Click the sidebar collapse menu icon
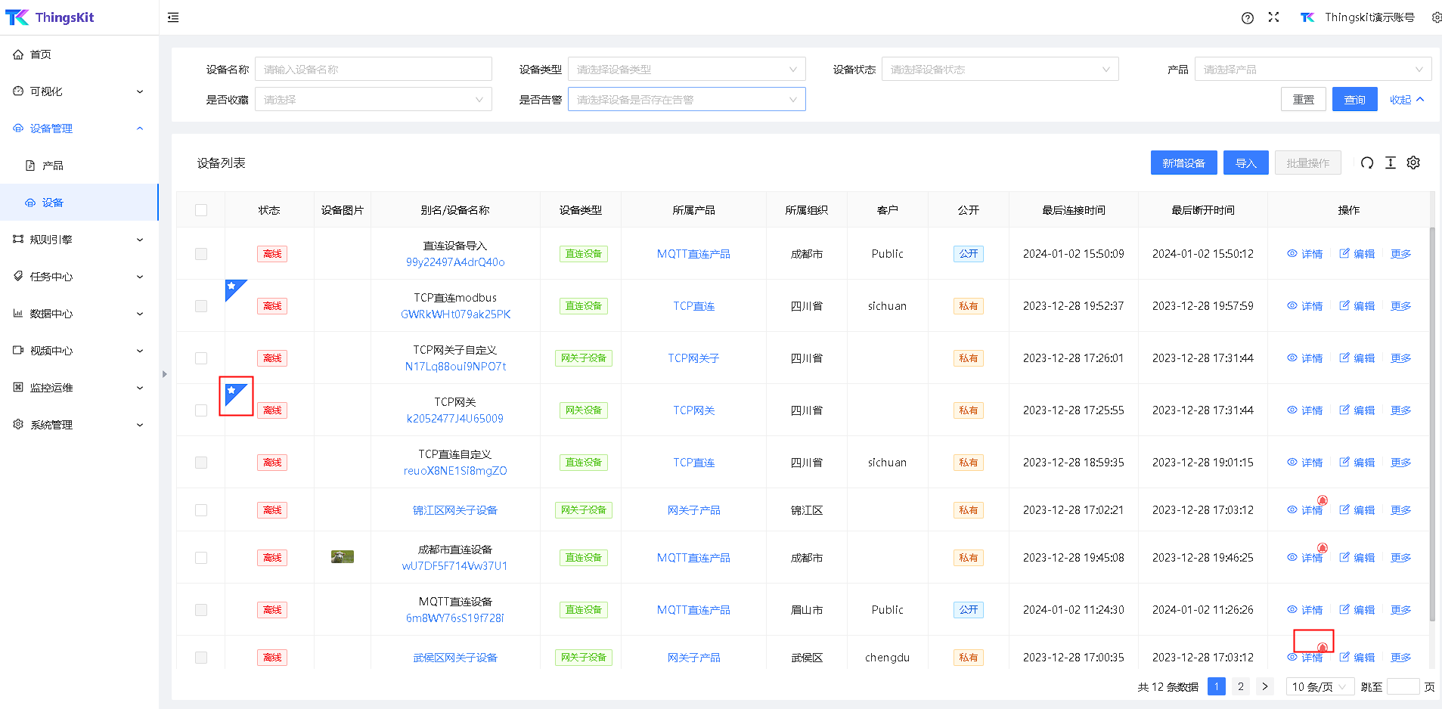This screenshot has width=1442, height=709. (x=173, y=17)
